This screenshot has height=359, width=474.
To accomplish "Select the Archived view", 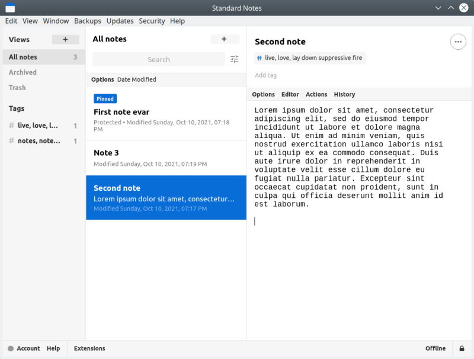I will tap(23, 72).
